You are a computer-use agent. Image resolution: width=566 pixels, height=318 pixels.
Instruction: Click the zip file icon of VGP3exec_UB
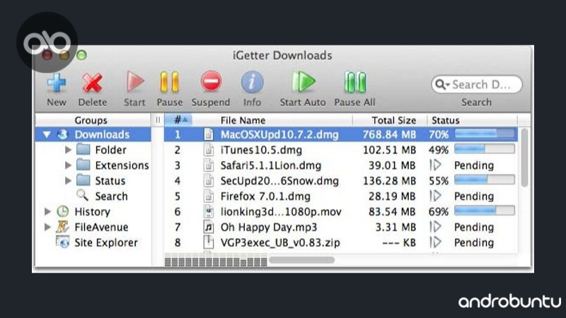click(x=208, y=242)
